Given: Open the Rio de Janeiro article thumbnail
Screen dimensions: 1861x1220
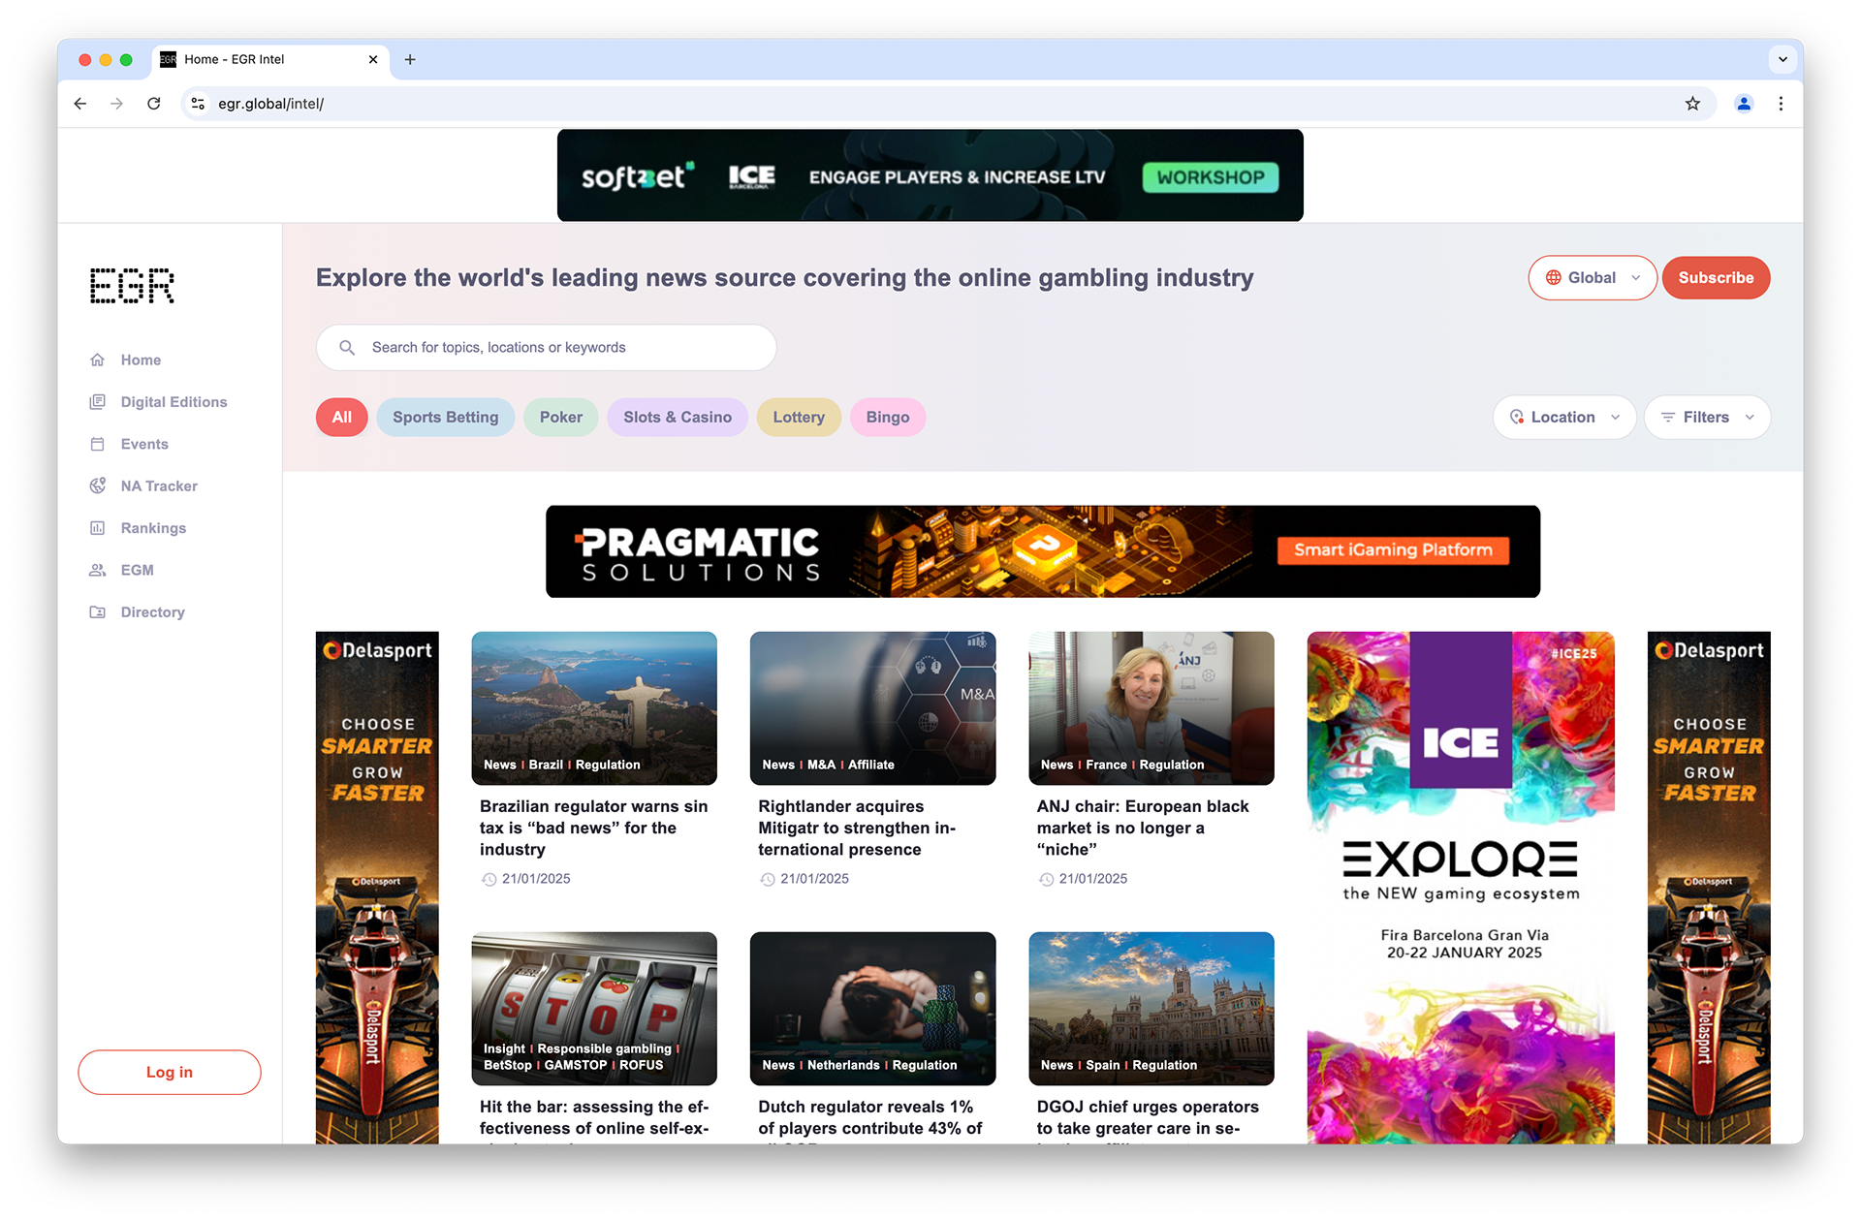Looking at the screenshot, I should point(594,707).
